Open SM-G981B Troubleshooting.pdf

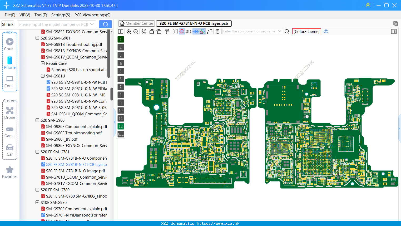[74, 44]
